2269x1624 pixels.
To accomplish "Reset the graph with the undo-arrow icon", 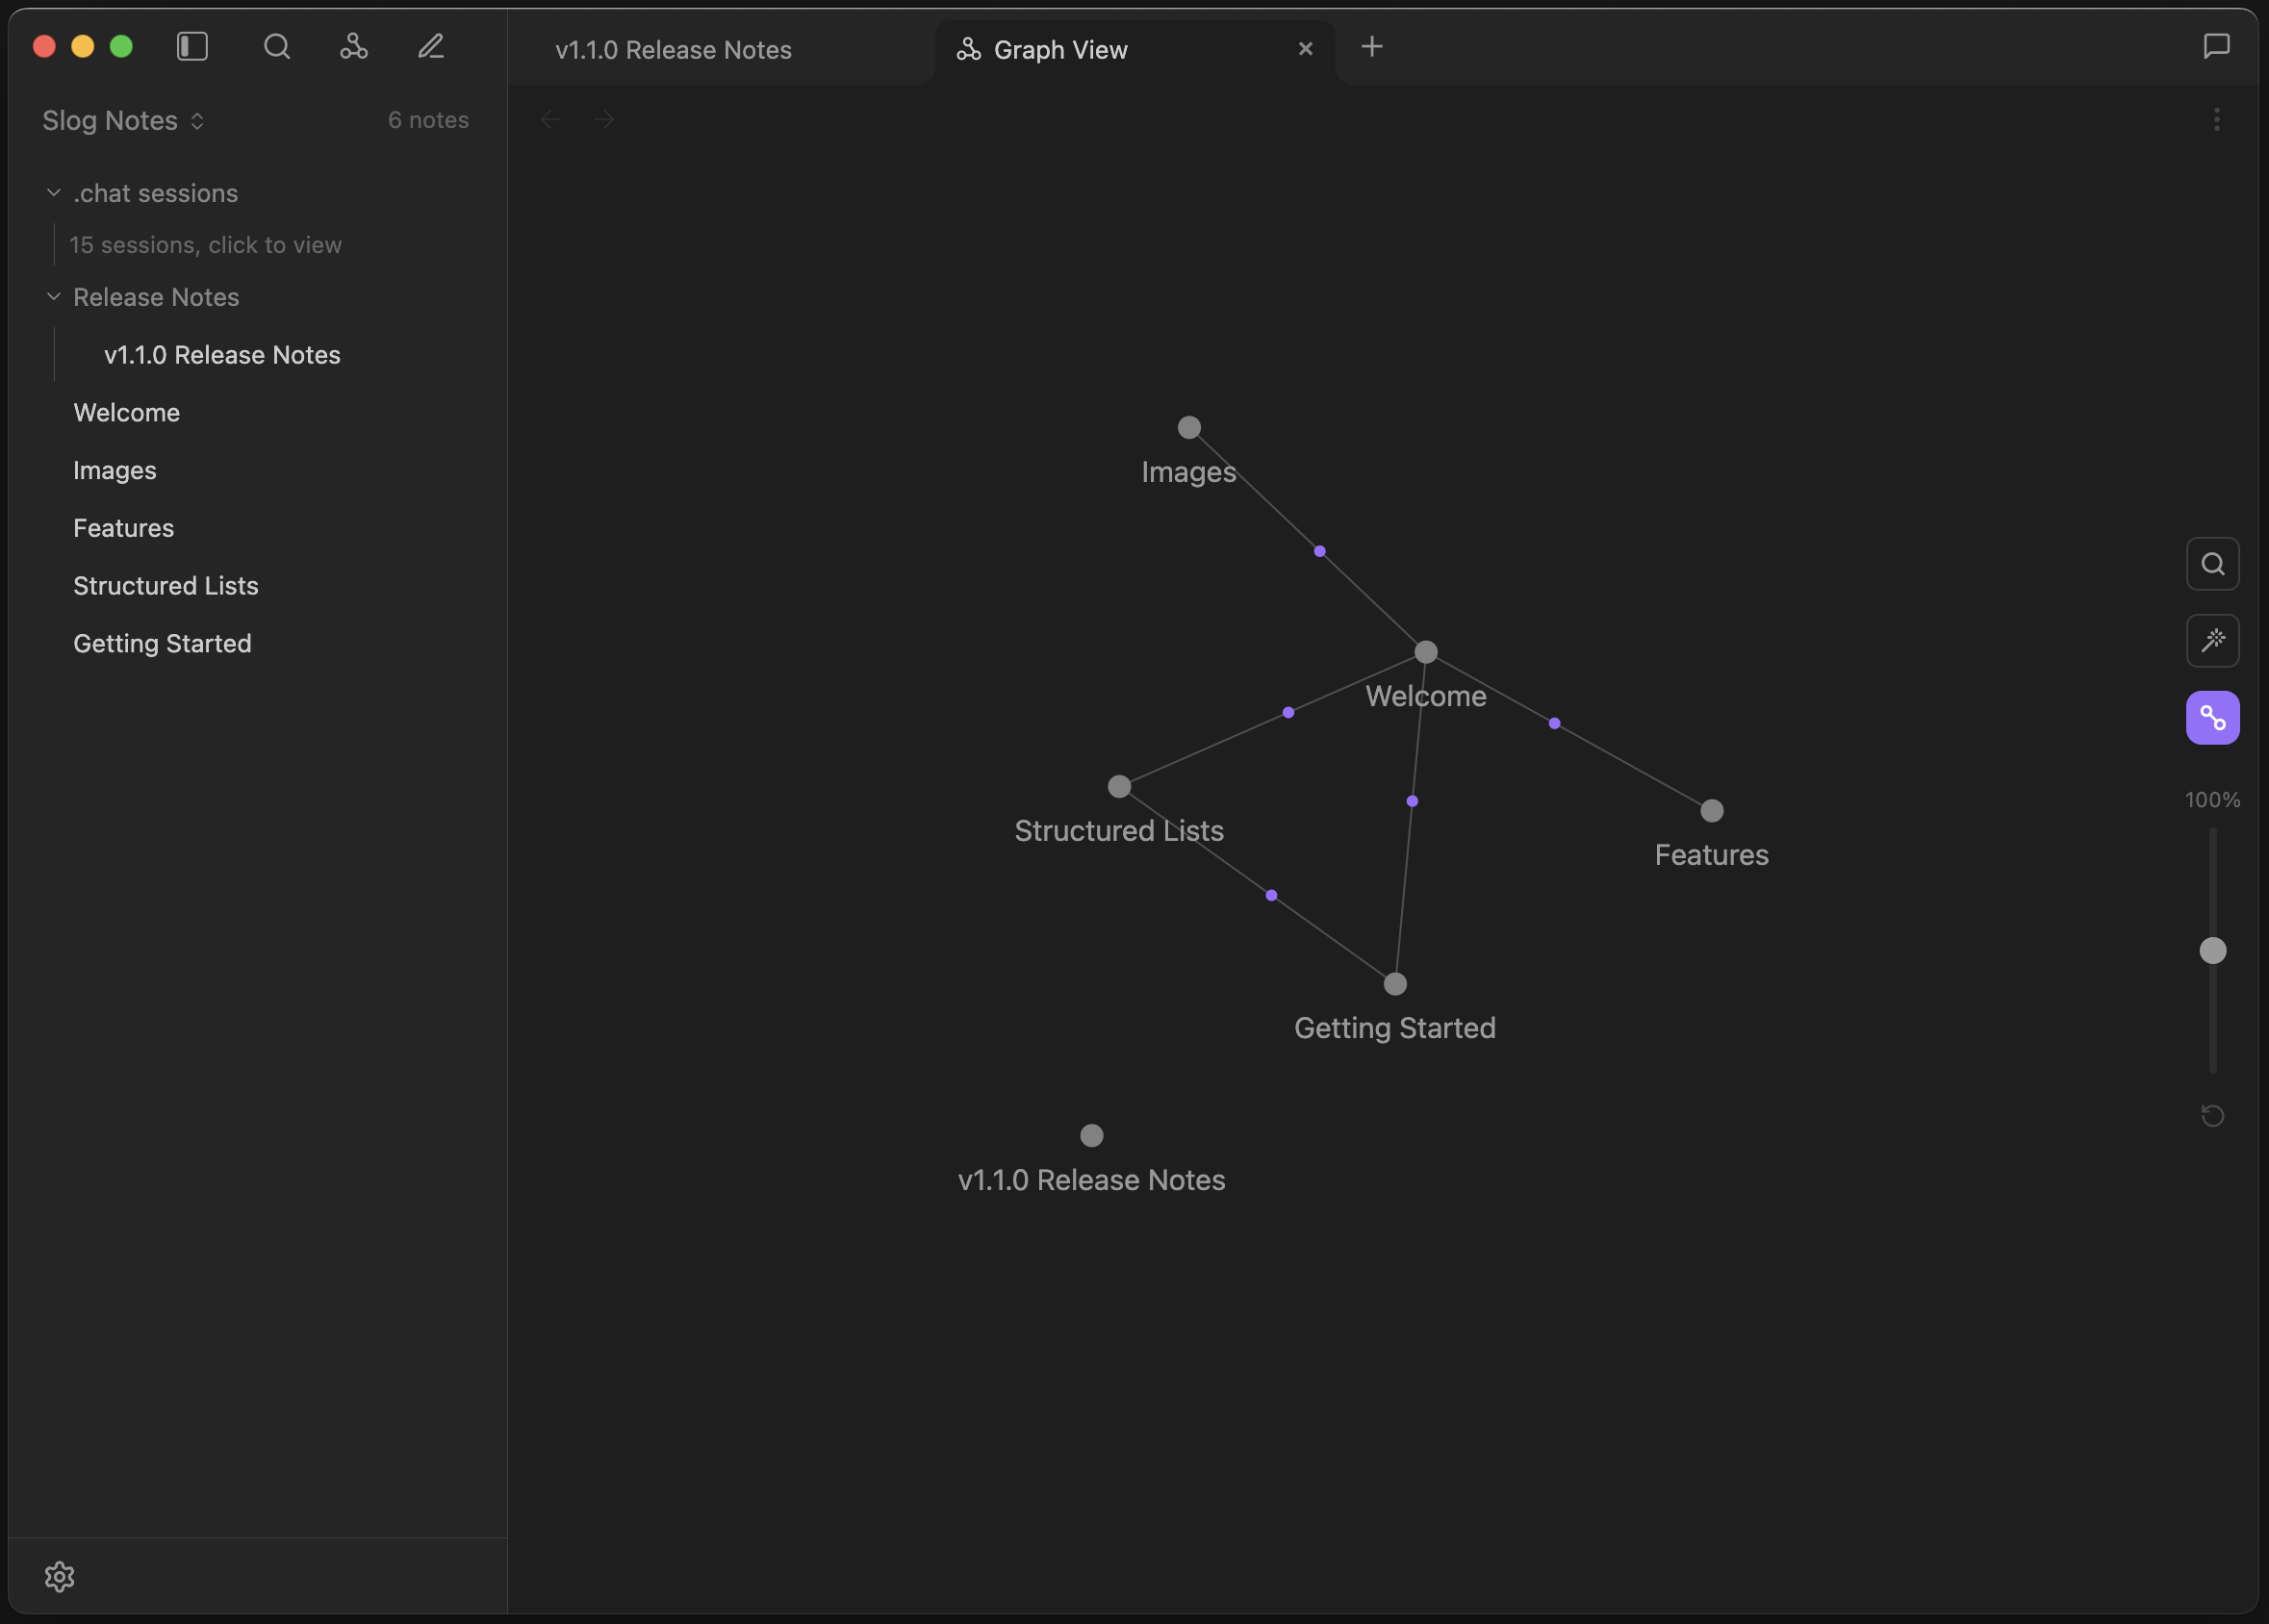I will 2211,1115.
